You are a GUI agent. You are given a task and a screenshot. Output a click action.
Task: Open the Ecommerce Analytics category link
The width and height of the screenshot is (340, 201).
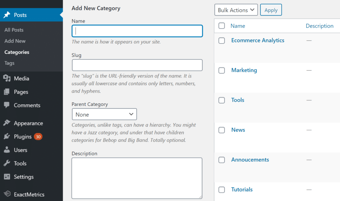point(258,40)
